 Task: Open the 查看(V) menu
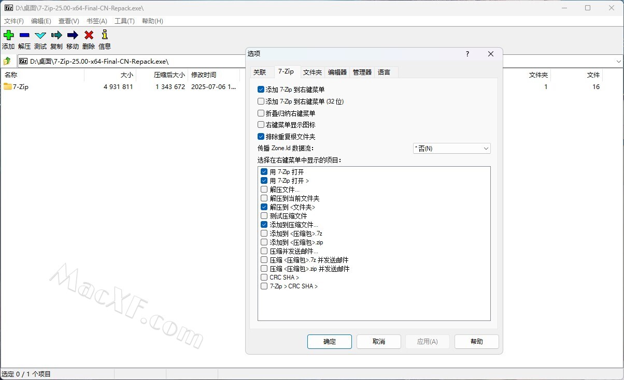pyautogui.click(x=69, y=21)
